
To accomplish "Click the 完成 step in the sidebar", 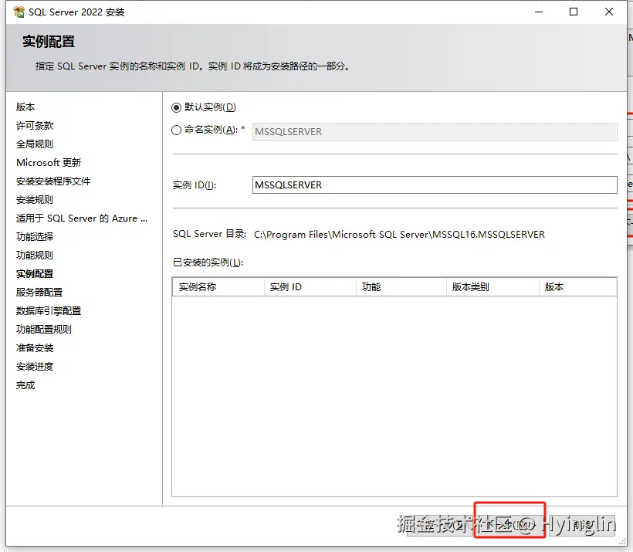I will (25, 385).
